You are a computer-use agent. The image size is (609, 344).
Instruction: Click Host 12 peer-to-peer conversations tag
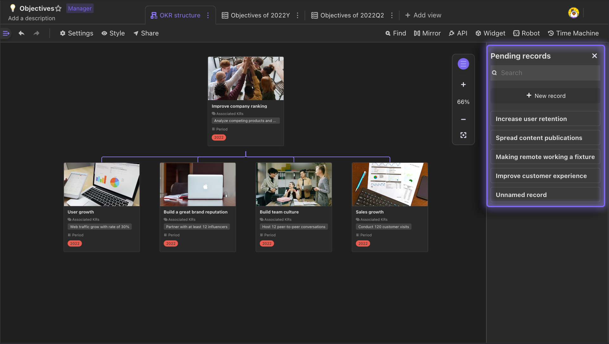pyautogui.click(x=294, y=227)
